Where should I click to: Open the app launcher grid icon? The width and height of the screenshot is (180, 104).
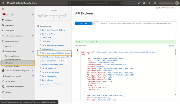[3, 3]
